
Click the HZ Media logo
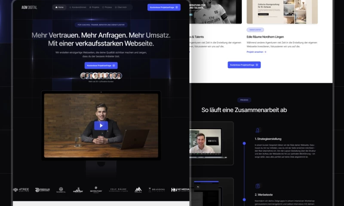180,189
